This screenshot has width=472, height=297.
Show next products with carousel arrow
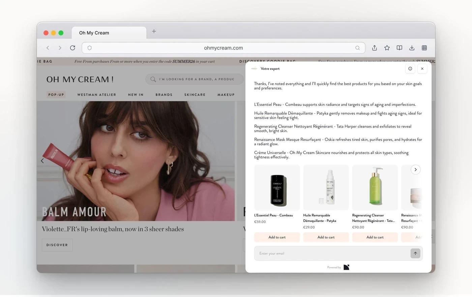click(416, 170)
